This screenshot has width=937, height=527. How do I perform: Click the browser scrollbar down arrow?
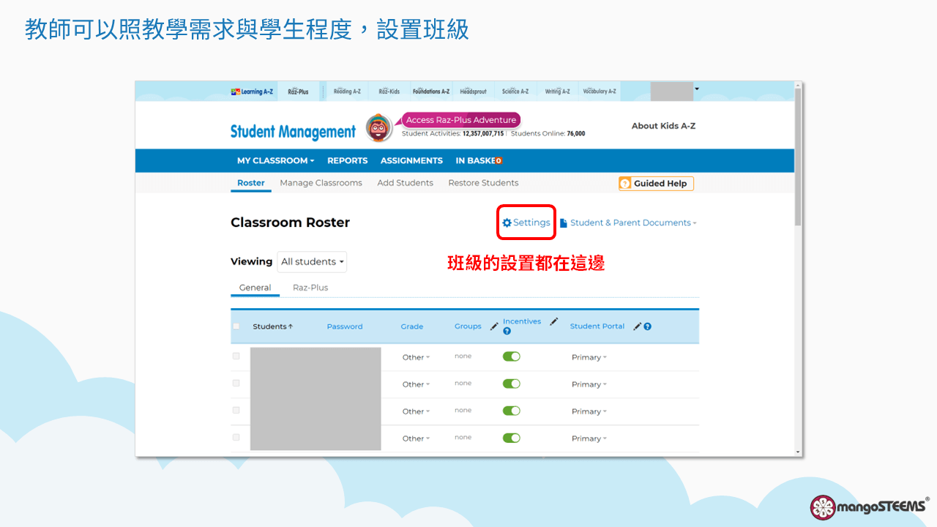pyautogui.click(x=798, y=452)
